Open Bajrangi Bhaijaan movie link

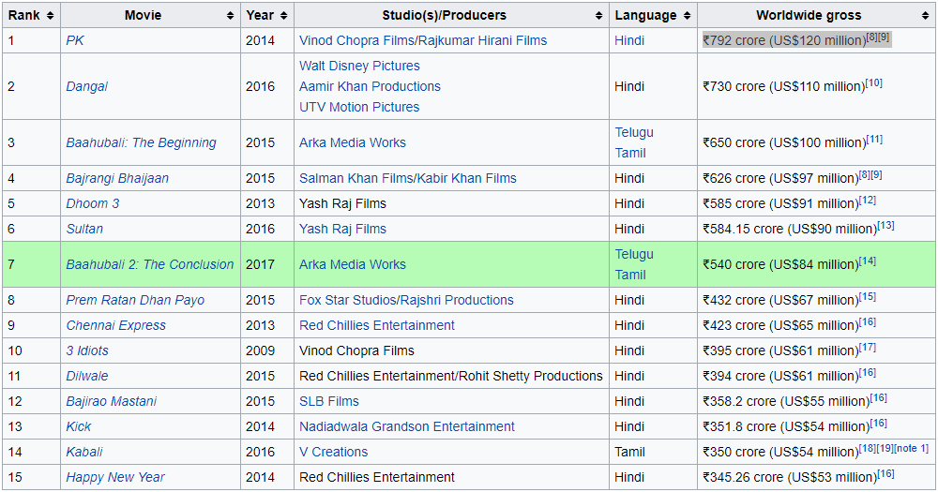[x=117, y=178]
